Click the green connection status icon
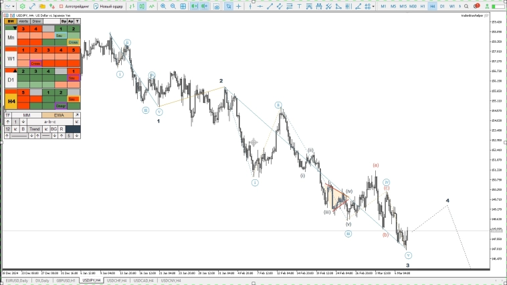 tap(487, 6)
